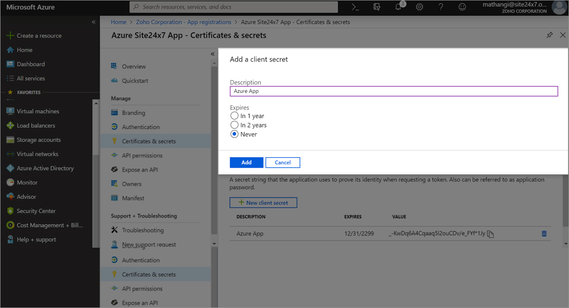Click the help question mark icon
This screenshot has height=308, width=569.
point(441,7)
